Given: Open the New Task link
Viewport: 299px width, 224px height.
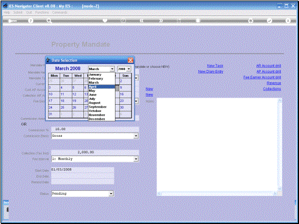Looking at the screenshot, I should (x=215, y=66).
